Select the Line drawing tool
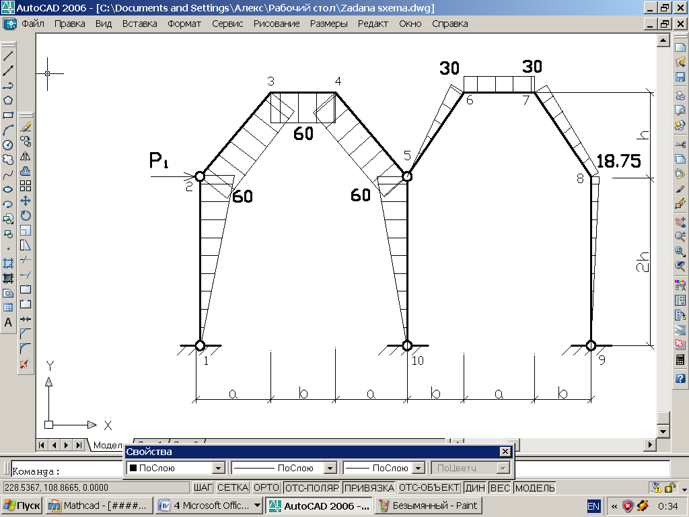689x517 pixels. pos(8,55)
